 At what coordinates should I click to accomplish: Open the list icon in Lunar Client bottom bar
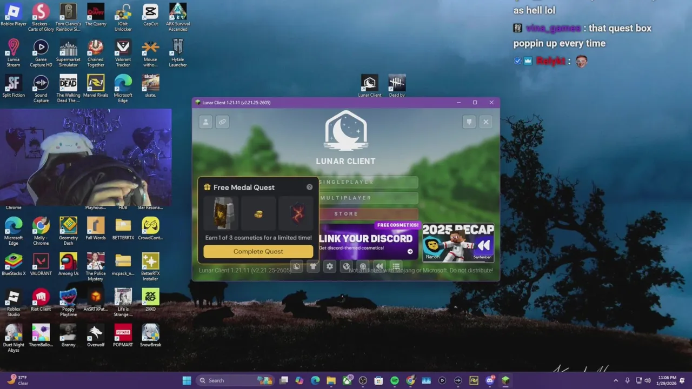pyautogui.click(x=396, y=266)
